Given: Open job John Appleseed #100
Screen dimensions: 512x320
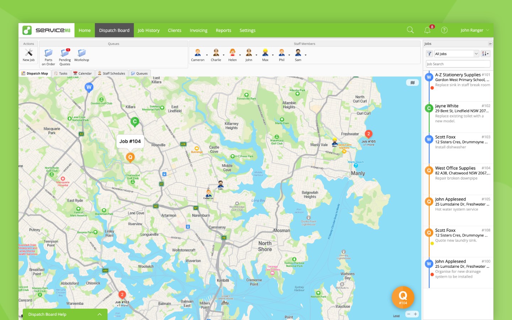Looking at the screenshot, I should [458, 272].
